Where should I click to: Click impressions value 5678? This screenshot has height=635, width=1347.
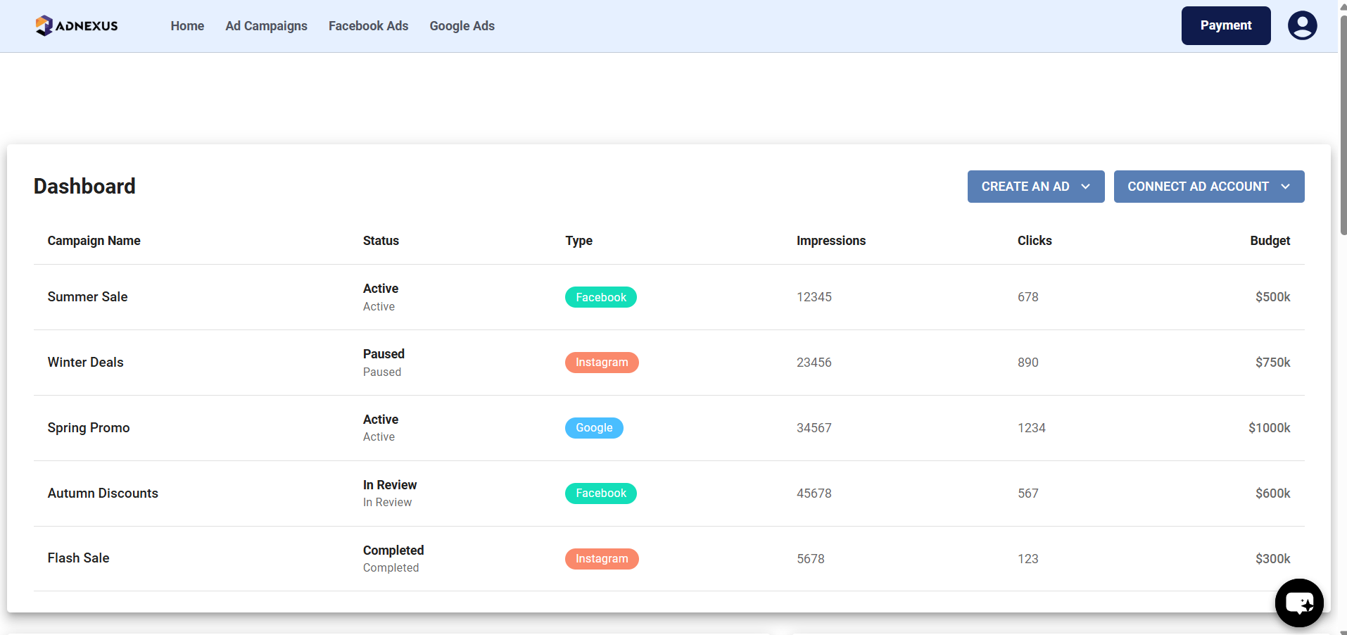click(810, 559)
